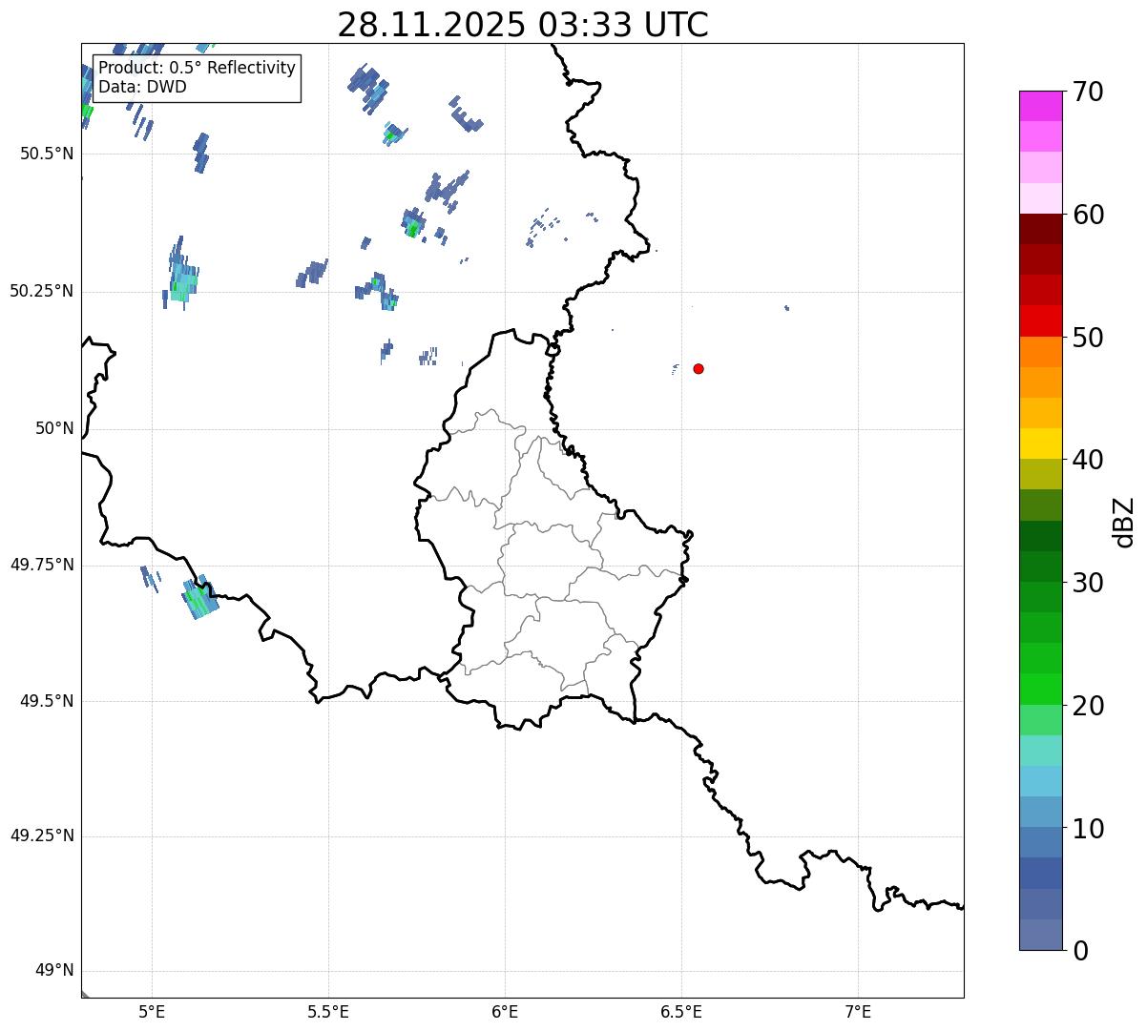Select the 49.75°N latitude axis label
The width and height of the screenshot is (1147, 1031).
(x=42, y=565)
